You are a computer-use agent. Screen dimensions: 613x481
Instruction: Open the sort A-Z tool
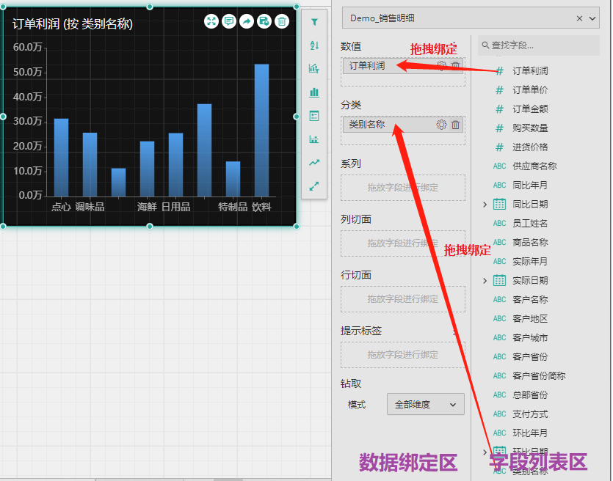tap(314, 45)
